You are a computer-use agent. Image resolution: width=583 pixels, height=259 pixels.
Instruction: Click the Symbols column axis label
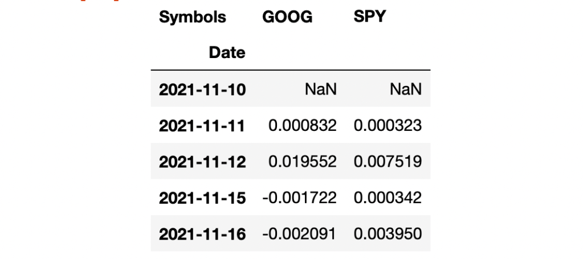point(192,17)
